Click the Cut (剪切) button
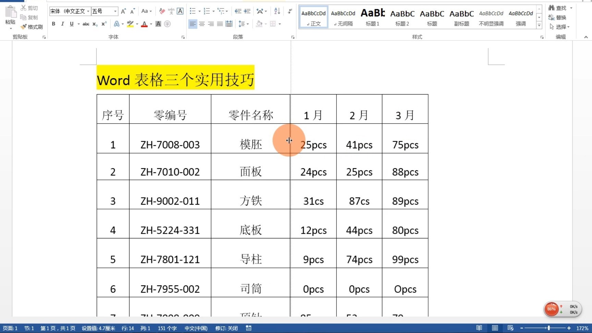 (x=29, y=8)
